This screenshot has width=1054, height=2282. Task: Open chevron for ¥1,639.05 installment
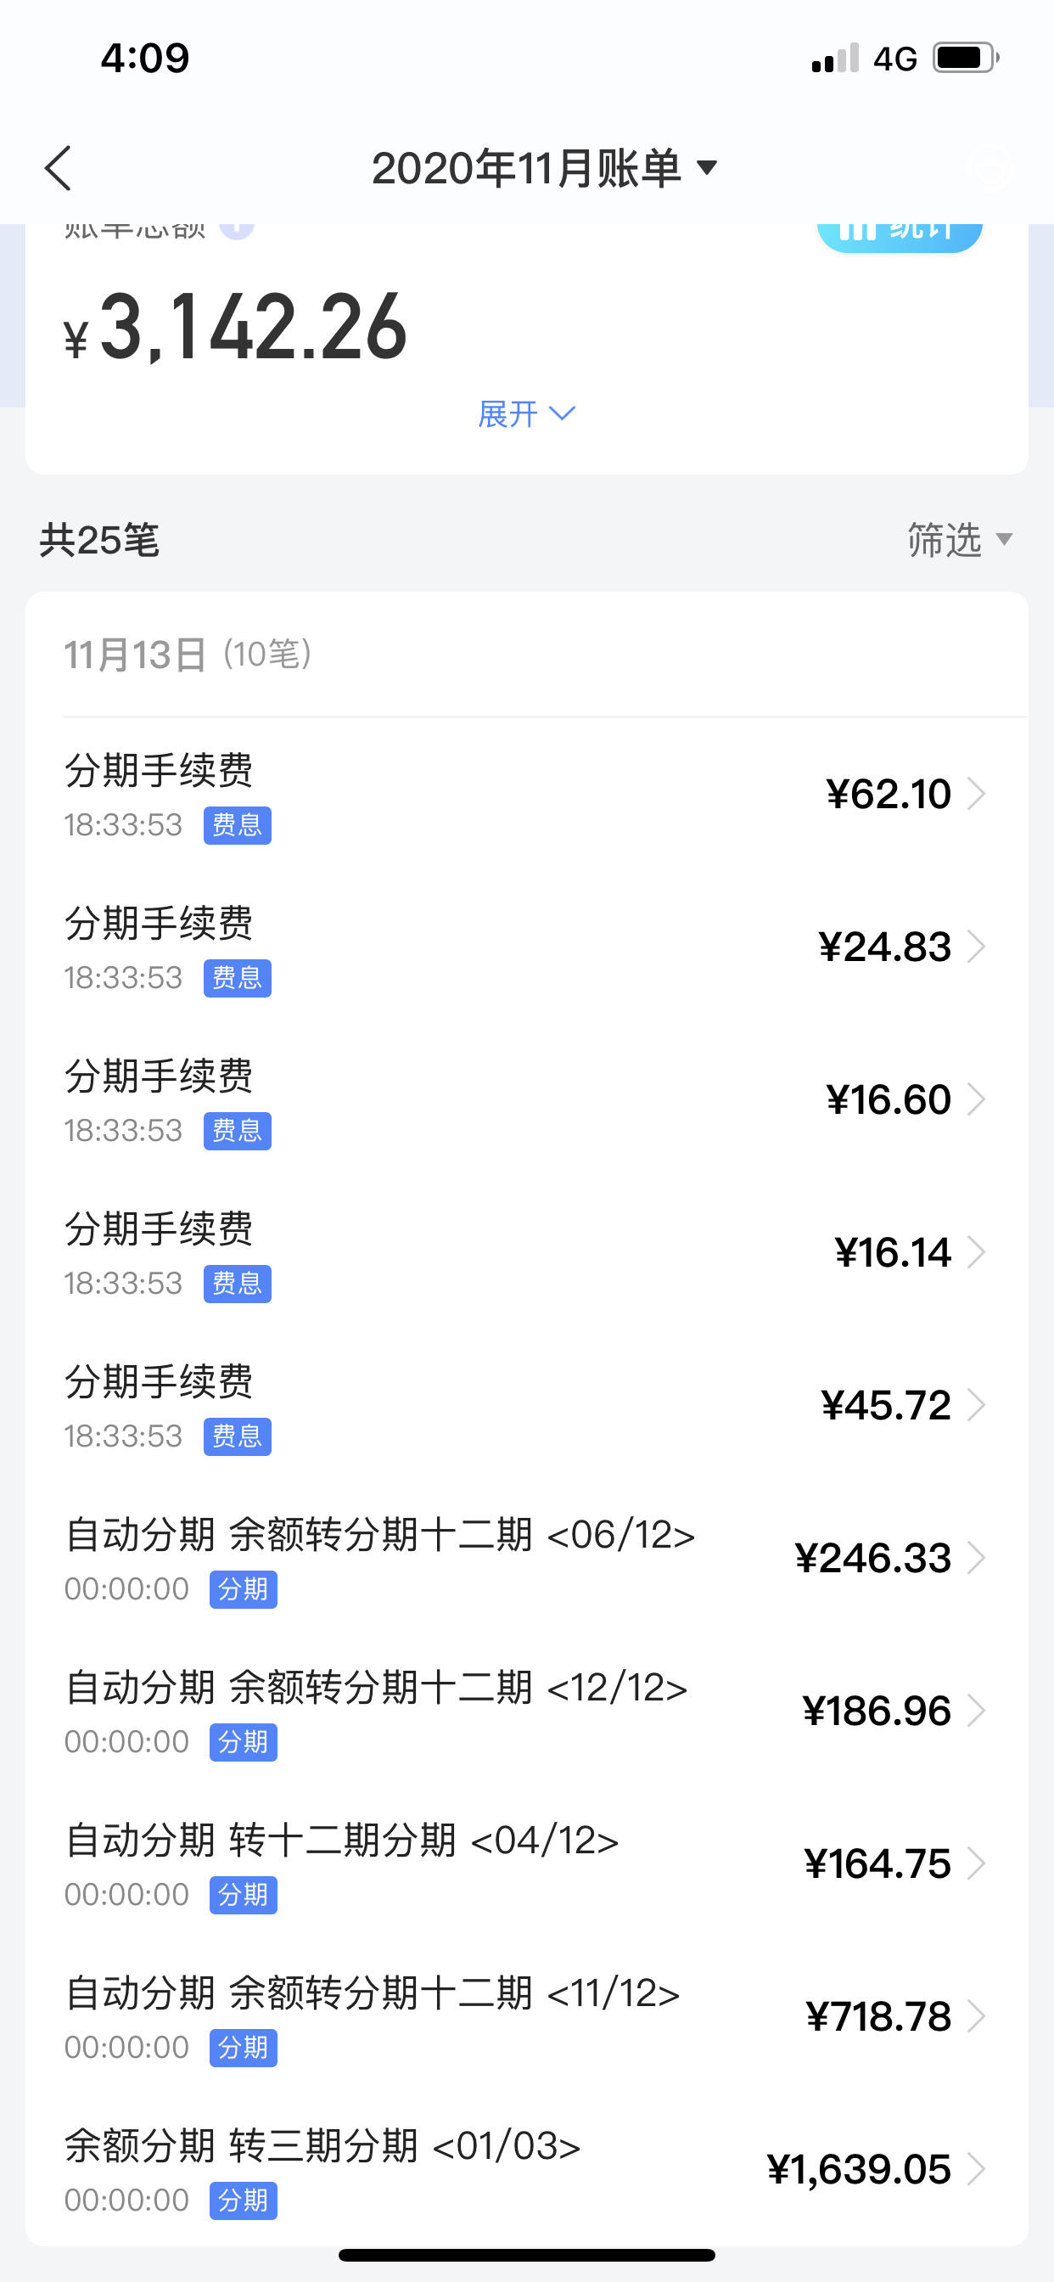(x=976, y=2169)
